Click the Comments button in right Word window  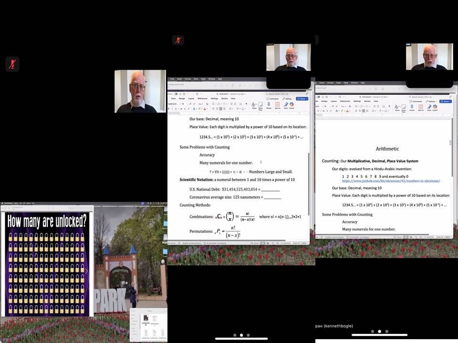pos(416,101)
